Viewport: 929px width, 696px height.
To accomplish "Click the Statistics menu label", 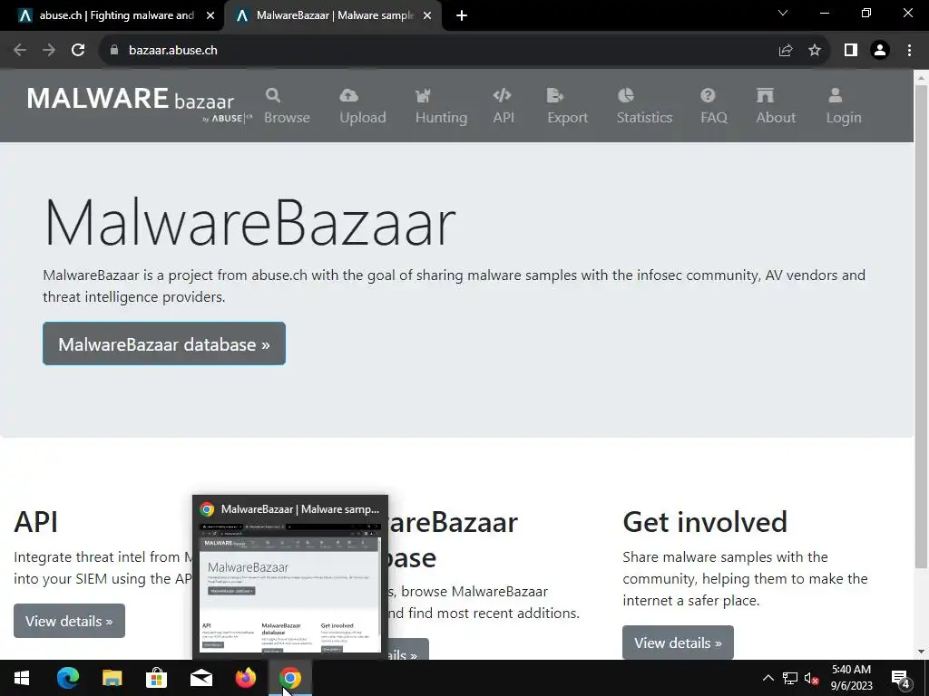I will click(645, 117).
